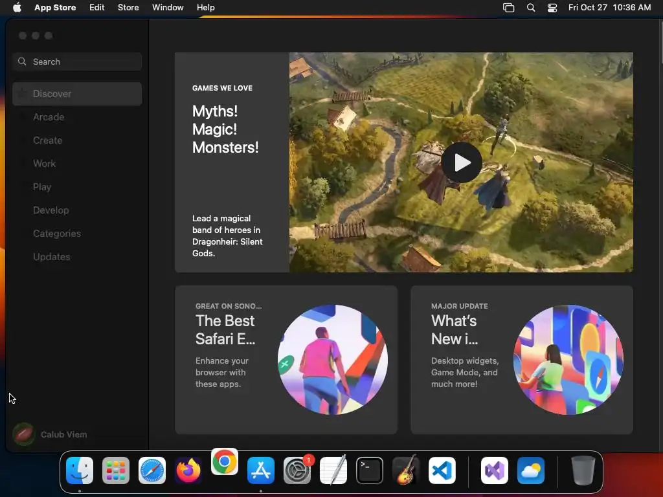Open the Apple menu

point(17,7)
